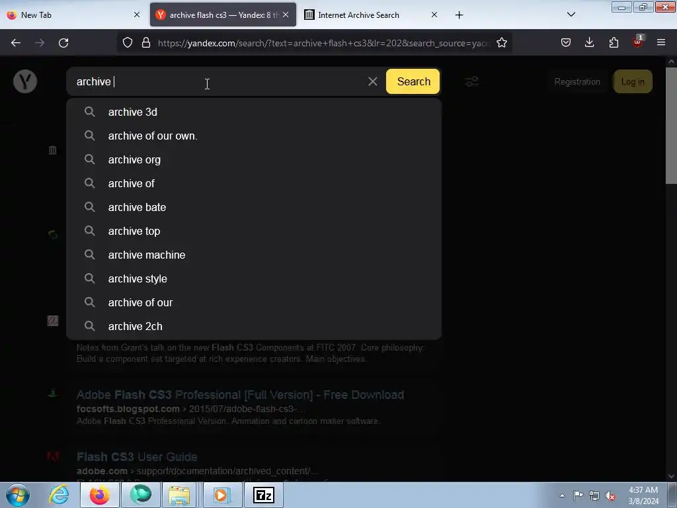Open Action Center flag tray icon
This screenshot has width=677, height=508.
click(x=578, y=495)
